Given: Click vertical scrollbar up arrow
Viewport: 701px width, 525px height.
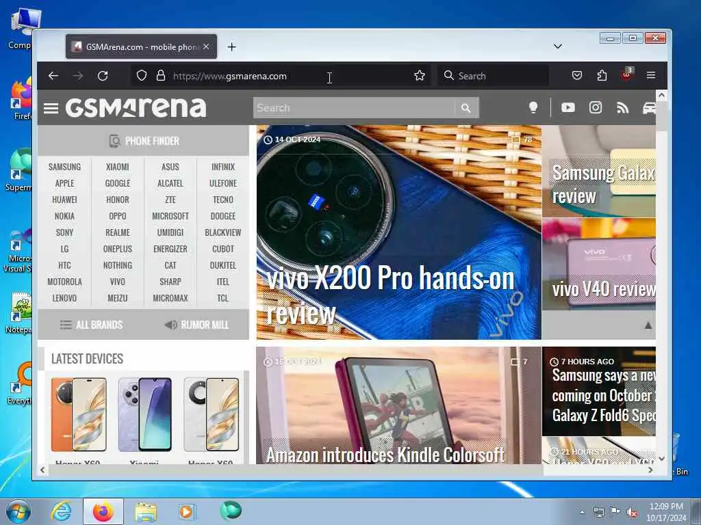Looking at the screenshot, I should tap(662, 95).
